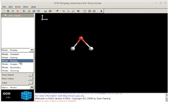Click the blue film strip toolbar icon
The width and height of the screenshot is (169, 103).
pos(34,11)
